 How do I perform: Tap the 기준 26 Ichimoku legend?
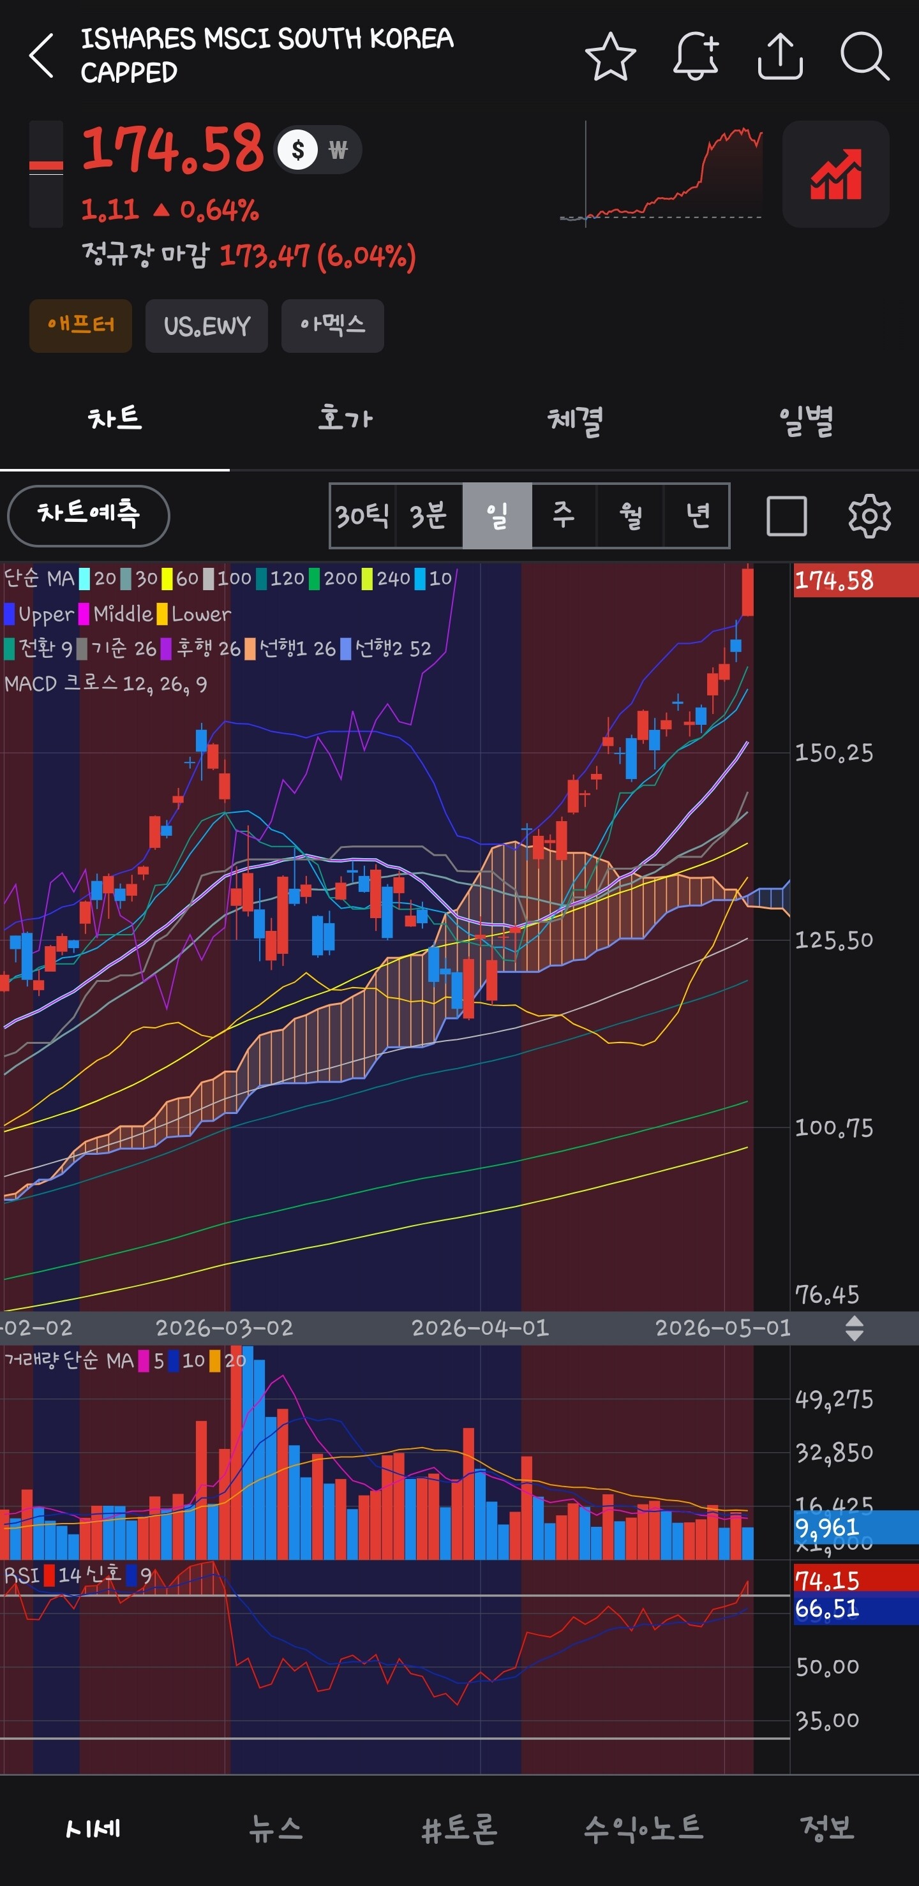[117, 649]
